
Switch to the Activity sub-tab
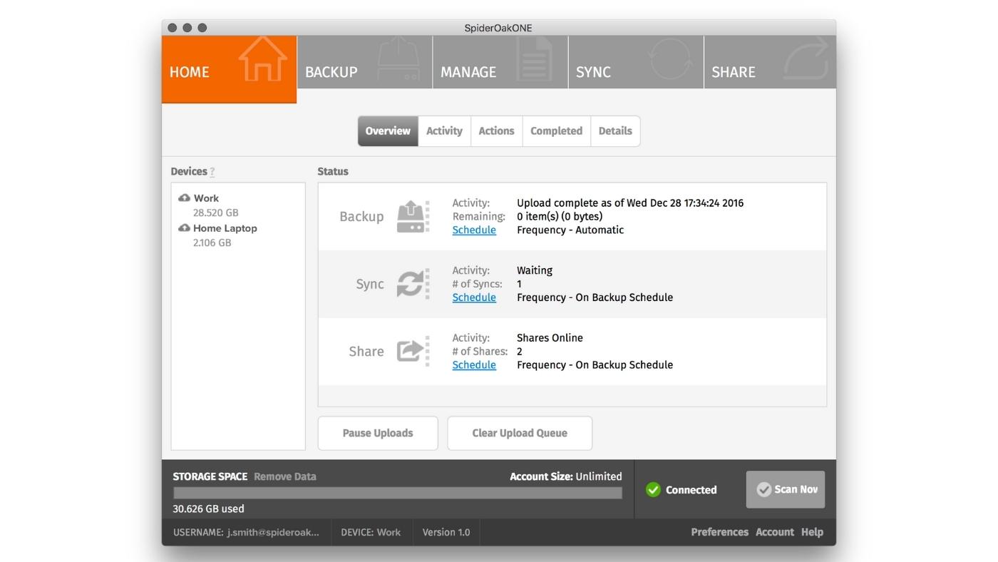click(x=444, y=131)
